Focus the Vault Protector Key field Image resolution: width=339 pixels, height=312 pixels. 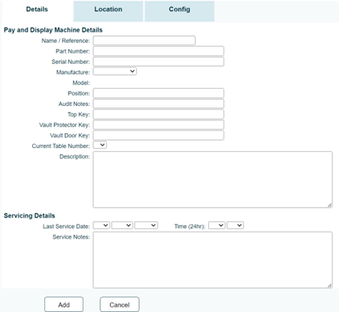[158, 125]
